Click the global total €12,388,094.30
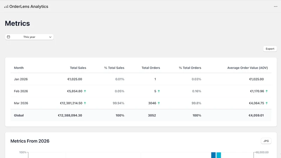 click(70, 116)
